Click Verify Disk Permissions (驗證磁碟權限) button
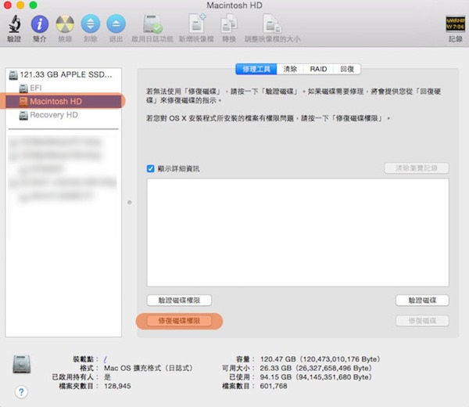Screen dimensions: 469x407 179,301
